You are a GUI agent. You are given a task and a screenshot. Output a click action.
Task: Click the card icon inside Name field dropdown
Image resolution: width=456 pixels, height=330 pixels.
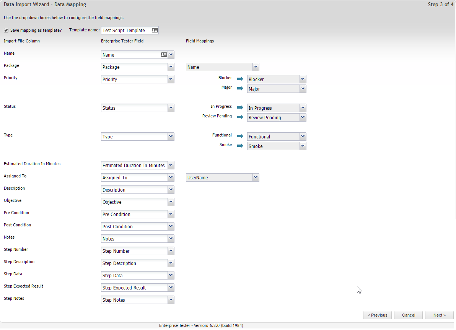(x=164, y=55)
